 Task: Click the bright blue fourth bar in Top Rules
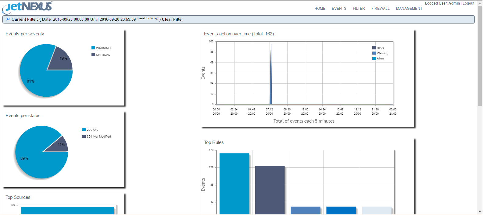pyautogui.click(x=341, y=210)
